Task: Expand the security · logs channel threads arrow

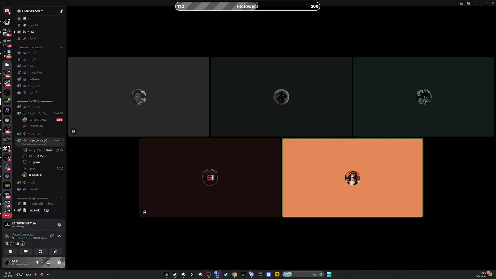Action: (x=14, y=210)
